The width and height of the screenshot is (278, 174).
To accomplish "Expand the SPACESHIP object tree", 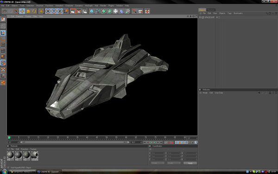I will [200, 18].
